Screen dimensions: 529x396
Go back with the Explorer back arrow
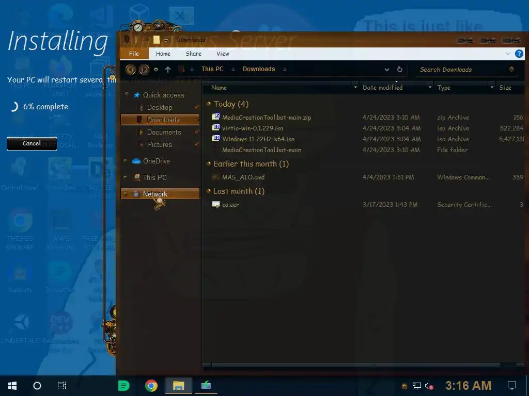(131, 70)
